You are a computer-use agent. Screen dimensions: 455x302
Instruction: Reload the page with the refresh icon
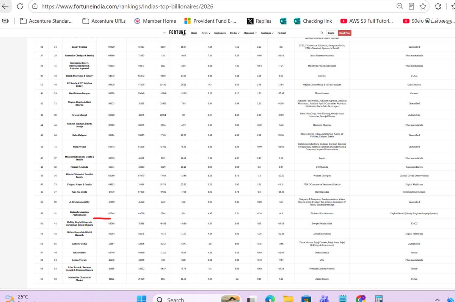point(20,6)
